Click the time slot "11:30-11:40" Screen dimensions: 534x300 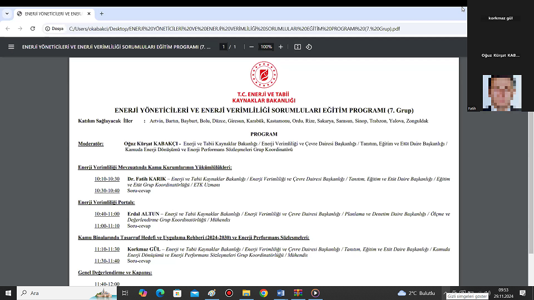tap(107, 261)
